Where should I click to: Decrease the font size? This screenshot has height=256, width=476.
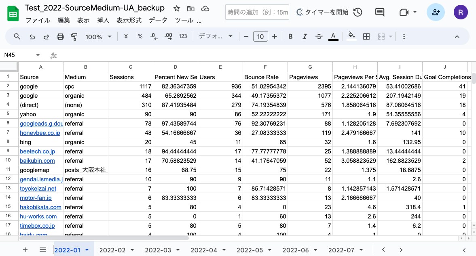tap(246, 36)
